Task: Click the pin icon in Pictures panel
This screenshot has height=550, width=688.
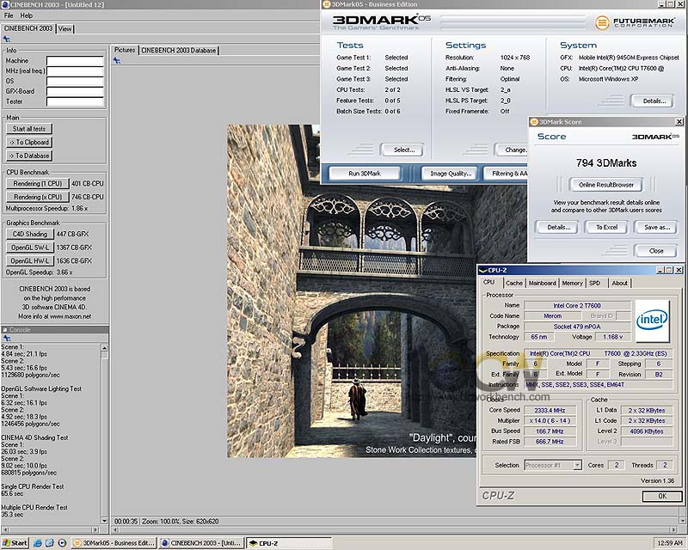Action: point(117,60)
